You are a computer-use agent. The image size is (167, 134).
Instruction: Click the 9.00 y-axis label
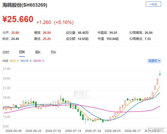coord(6,126)
